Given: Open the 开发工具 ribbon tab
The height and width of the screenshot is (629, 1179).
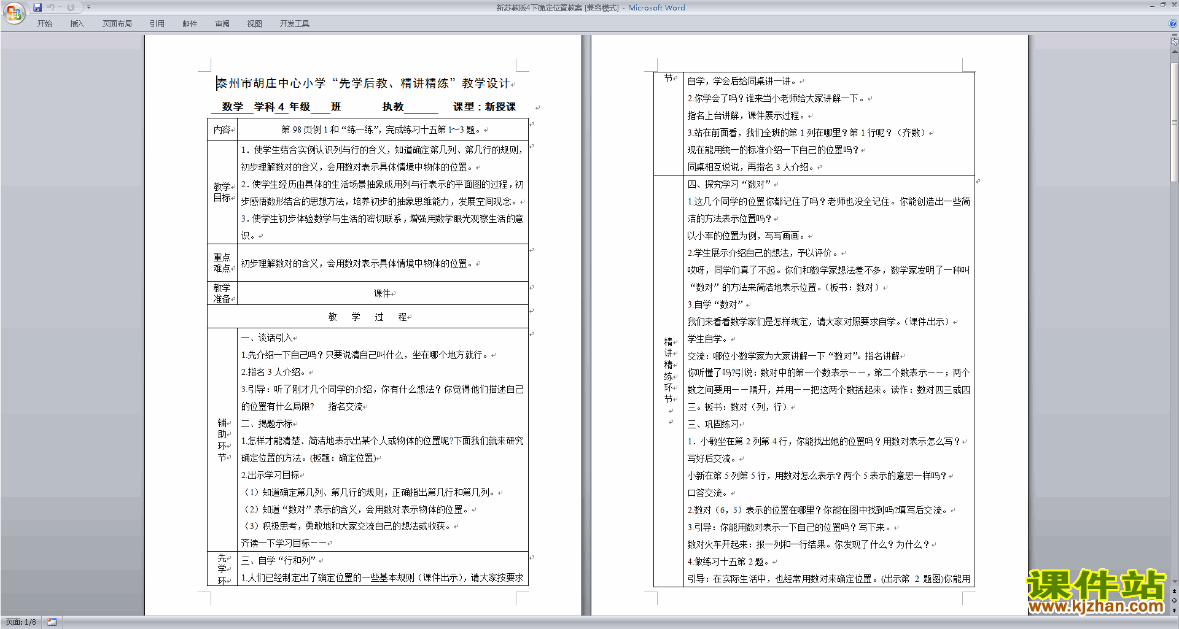Looking at the screenshot, I should 295,23.
